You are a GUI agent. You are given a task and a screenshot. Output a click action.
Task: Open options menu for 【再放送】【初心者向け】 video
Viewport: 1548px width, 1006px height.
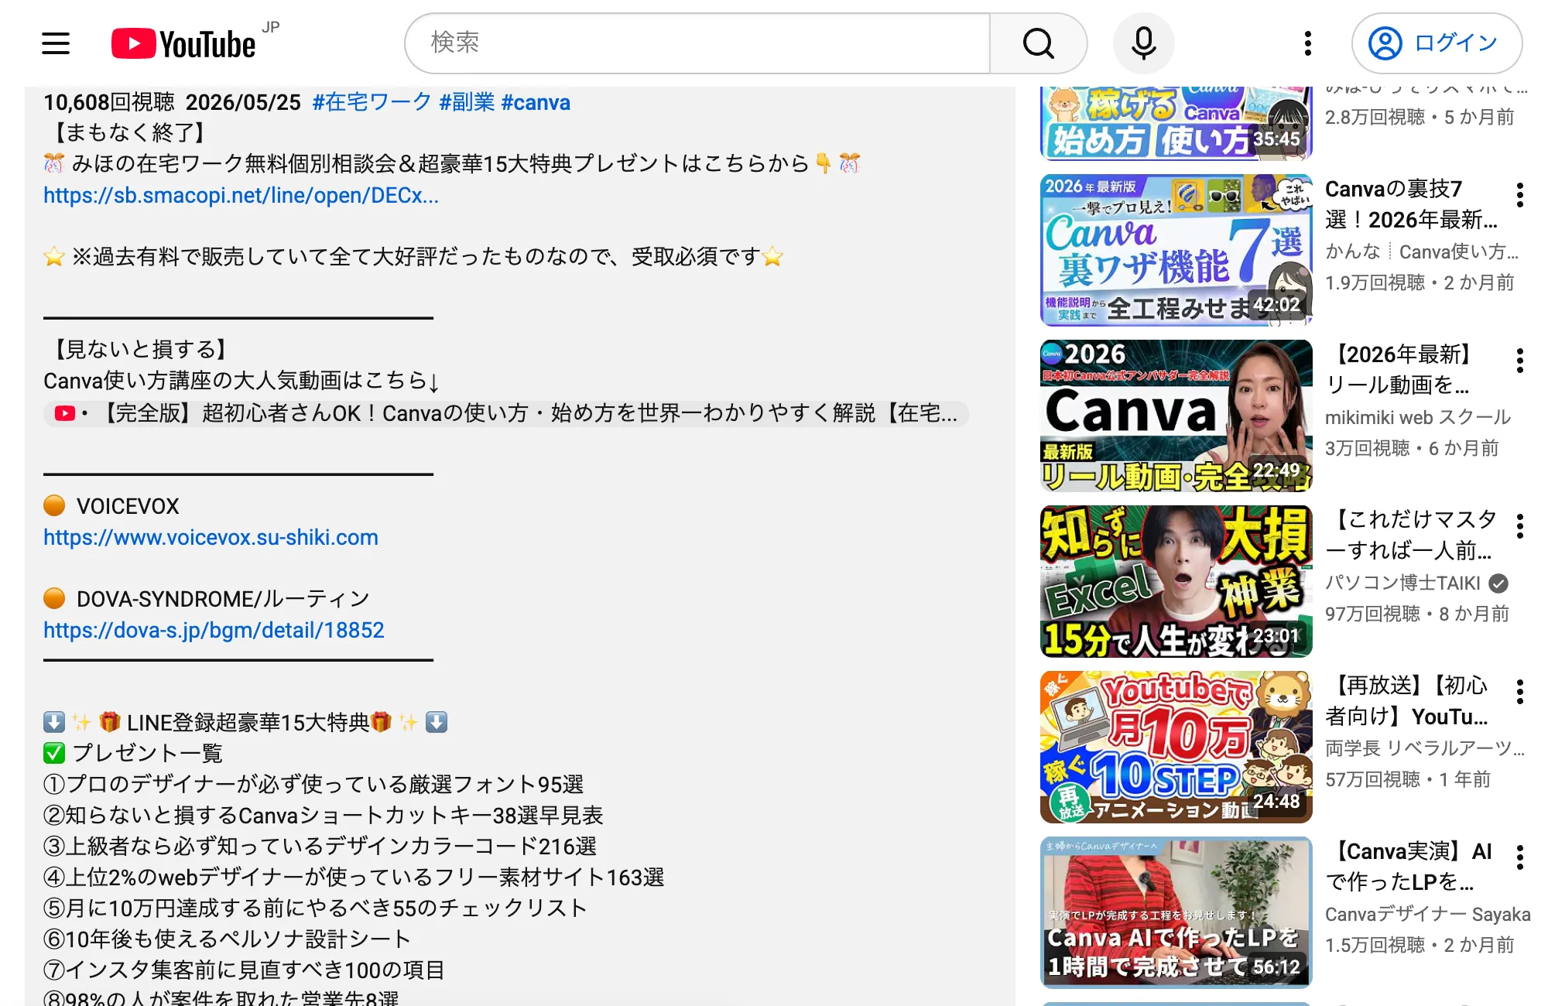point(1520,692)
